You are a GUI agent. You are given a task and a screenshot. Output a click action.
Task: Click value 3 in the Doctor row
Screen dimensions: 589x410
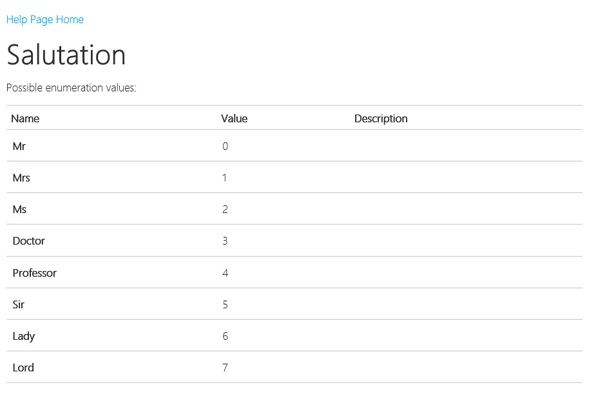[225, 241]
